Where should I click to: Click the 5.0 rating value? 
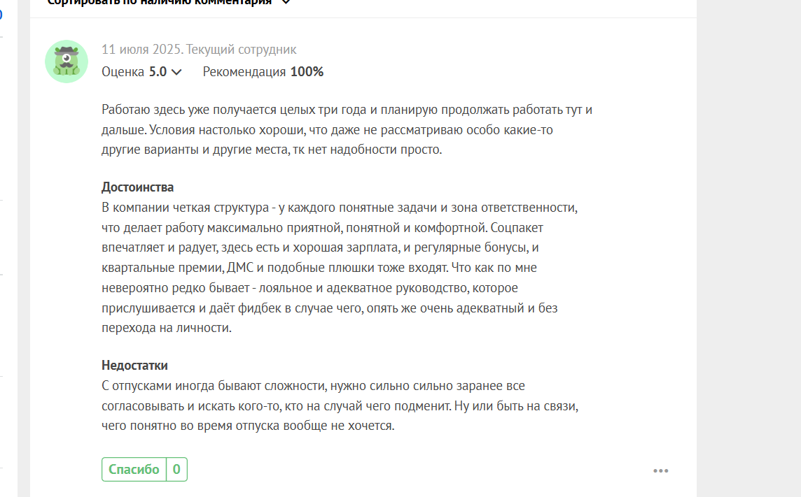tap(158, 72)
